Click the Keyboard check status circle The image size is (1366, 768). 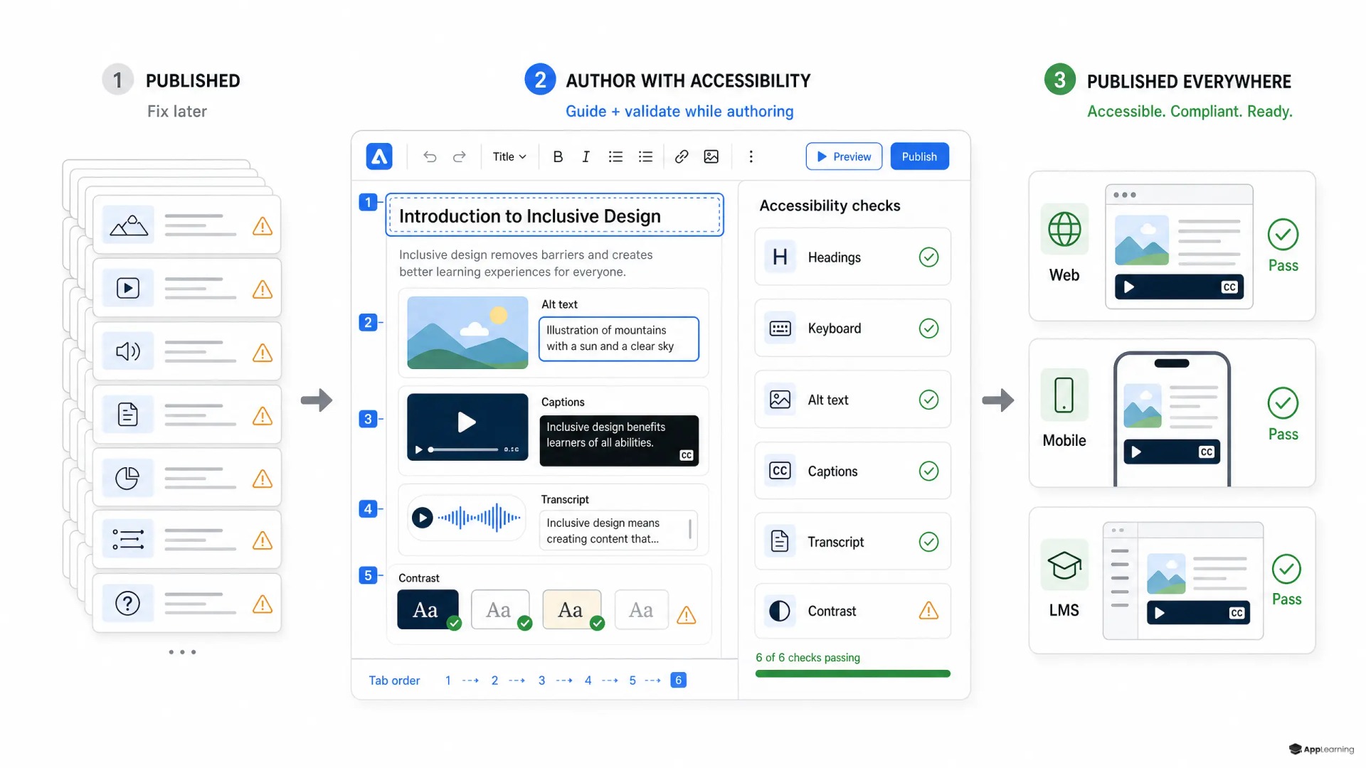tap(928, 329)
